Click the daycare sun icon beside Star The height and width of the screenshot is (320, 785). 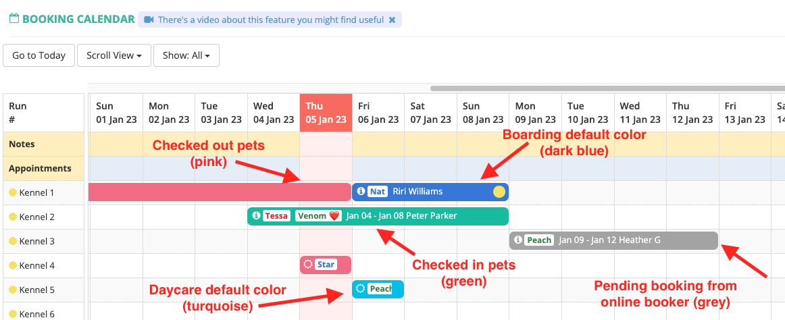308,265
